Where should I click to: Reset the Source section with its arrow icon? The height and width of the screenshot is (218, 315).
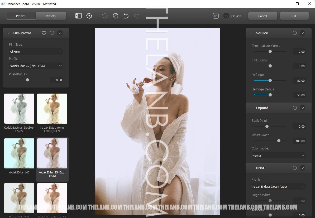pos(295,33)
